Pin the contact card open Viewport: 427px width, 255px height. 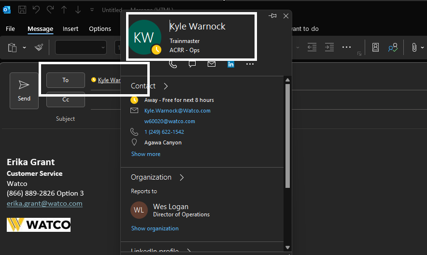tap(272, 16)
